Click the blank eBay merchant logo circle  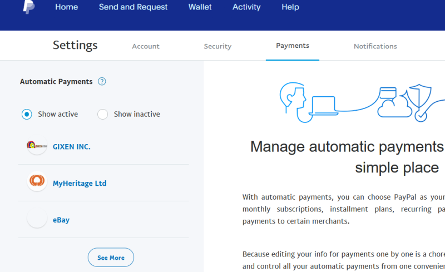37,218
